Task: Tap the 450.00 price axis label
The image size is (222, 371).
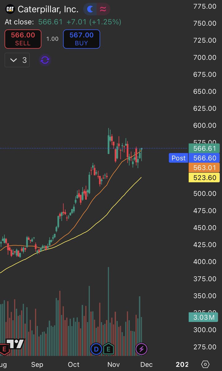Action: [x=204, y=228]
